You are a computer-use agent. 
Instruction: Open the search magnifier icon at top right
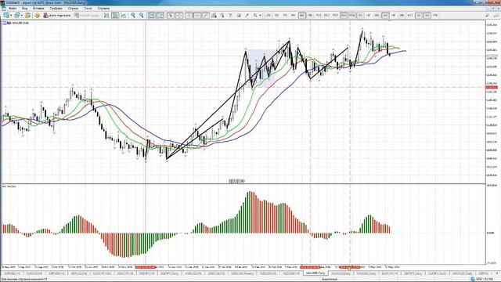click(x=487, y=16)
